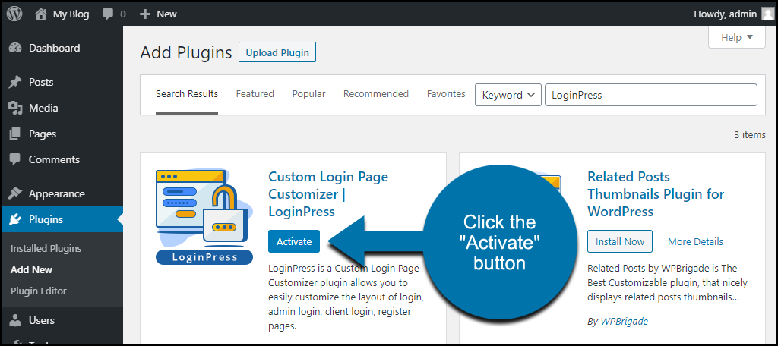Image resolution: width=778 pixels, height=346 pixels.
Task: Click the Plugins plug icon
Action: (x=15, y=219)
